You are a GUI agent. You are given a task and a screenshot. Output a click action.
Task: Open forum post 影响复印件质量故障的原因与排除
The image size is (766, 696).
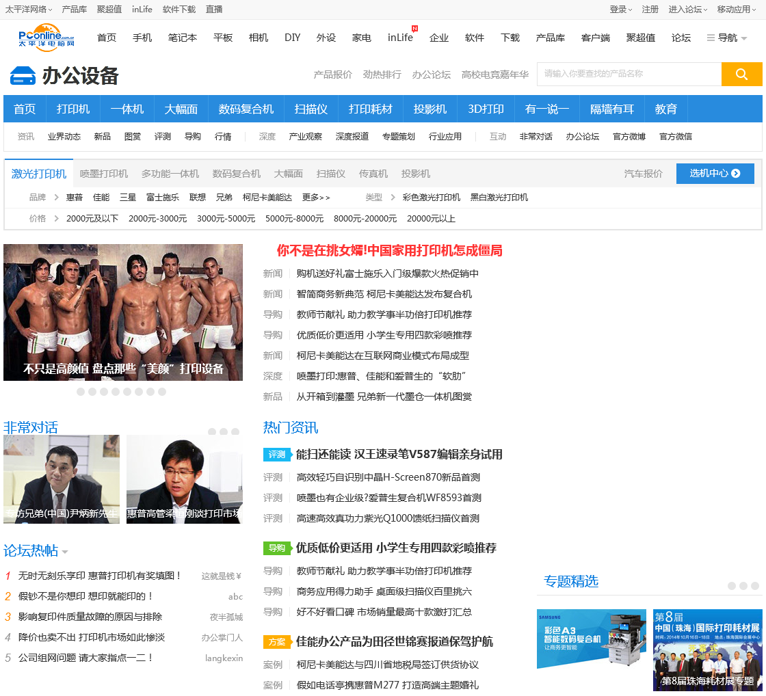point(90,617)
